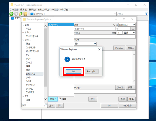Confirm with OK in the Tablacus dialog
Screen dimensions: 156x121
(x=73, y=71)
